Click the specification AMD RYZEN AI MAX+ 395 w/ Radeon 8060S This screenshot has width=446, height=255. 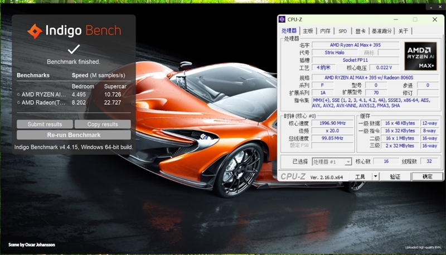375,78
